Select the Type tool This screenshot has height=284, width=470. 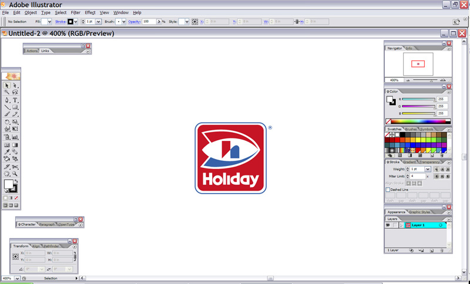coord(15,100)
